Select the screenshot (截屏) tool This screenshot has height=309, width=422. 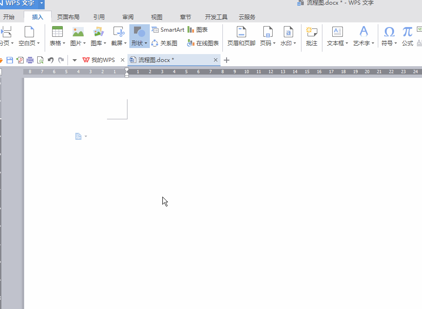pos(119,36)
